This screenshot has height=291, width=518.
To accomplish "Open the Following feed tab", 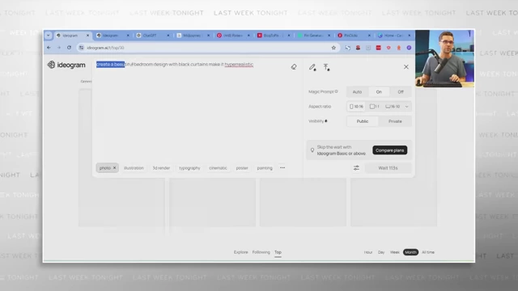I will (261, 252).
